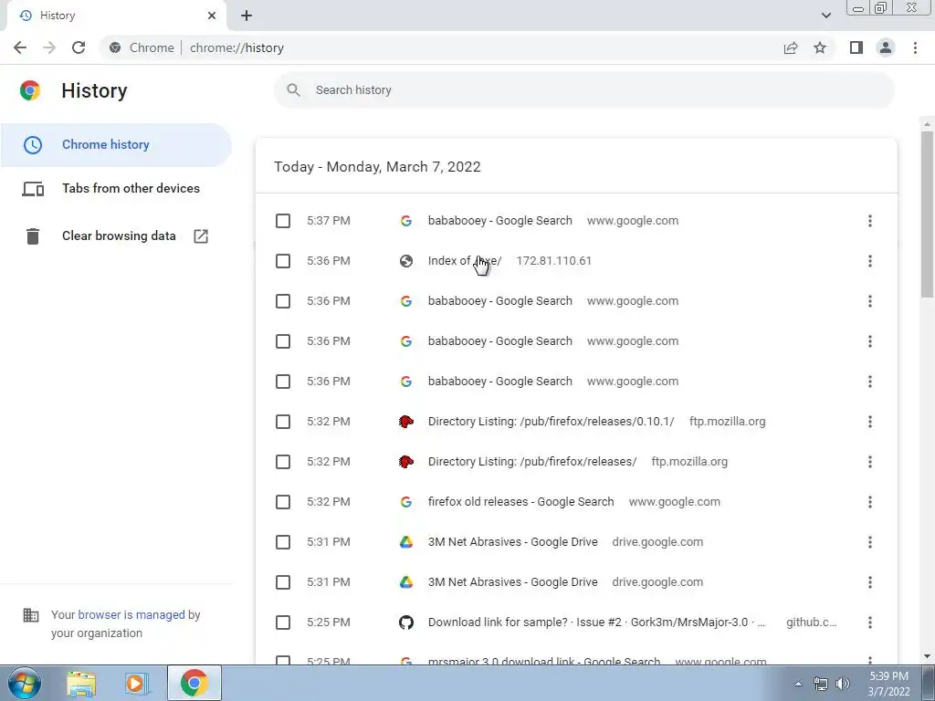Open actions menu for 5:37 PM bababooey entry
935x701 pixels.
pos(870,221)
